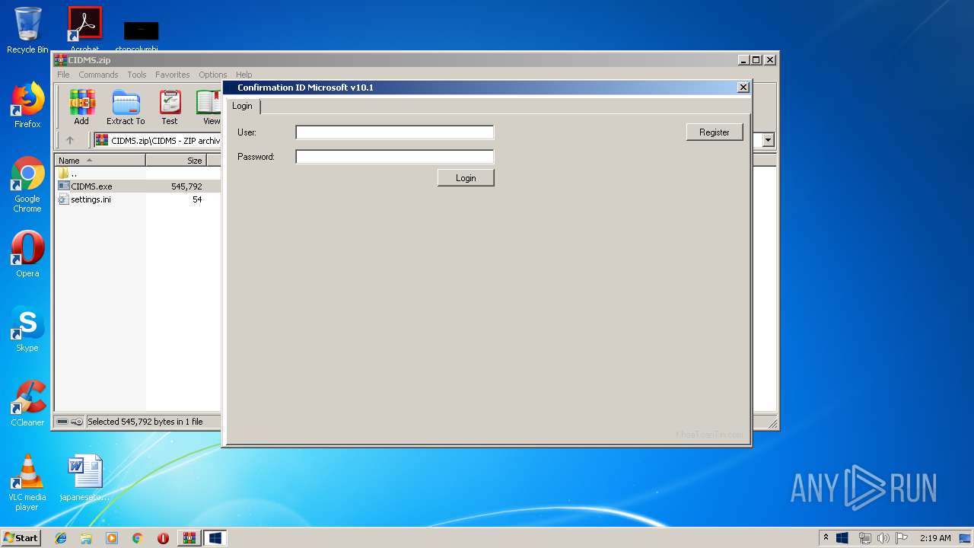This screenshot has height=548, width=974.
Task: Sort by Name column header
Action: click(100, 161)
